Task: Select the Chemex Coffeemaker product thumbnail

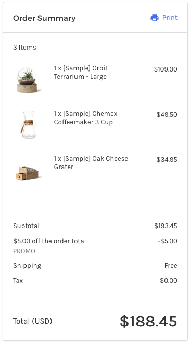Action: coord(28,125)
